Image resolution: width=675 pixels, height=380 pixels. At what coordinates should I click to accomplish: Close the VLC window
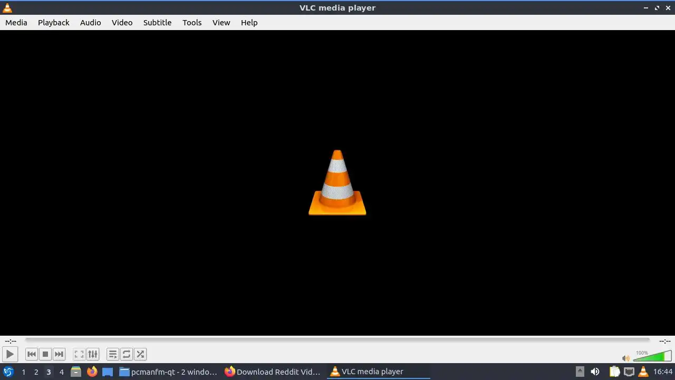pyautogui.click(x=668, y=8)
